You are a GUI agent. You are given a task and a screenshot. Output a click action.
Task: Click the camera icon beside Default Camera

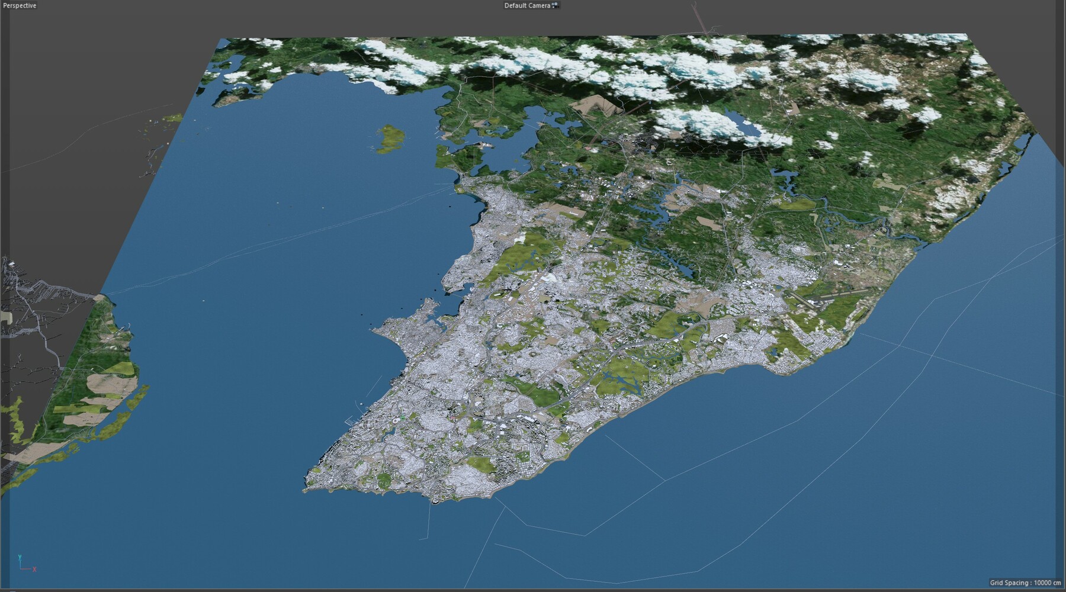point(555,5)
